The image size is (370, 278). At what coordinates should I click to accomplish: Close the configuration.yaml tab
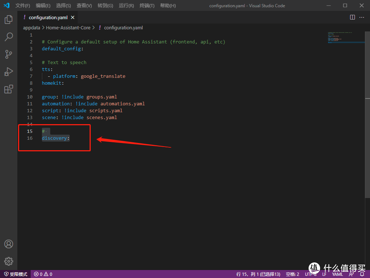coord(73,17)
